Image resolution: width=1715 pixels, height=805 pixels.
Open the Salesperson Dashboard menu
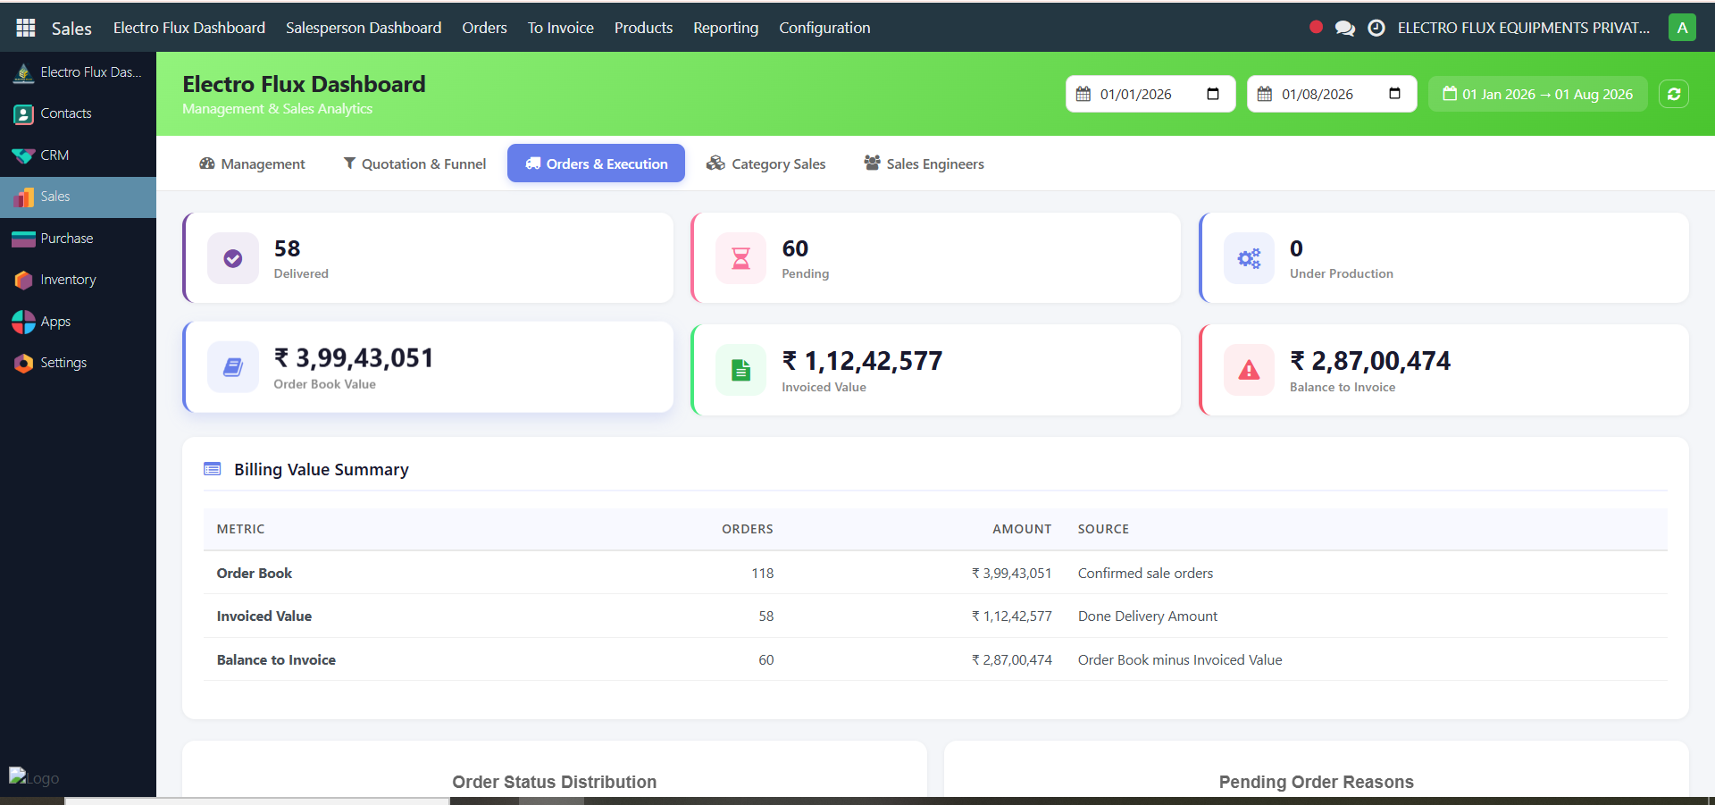364,28
